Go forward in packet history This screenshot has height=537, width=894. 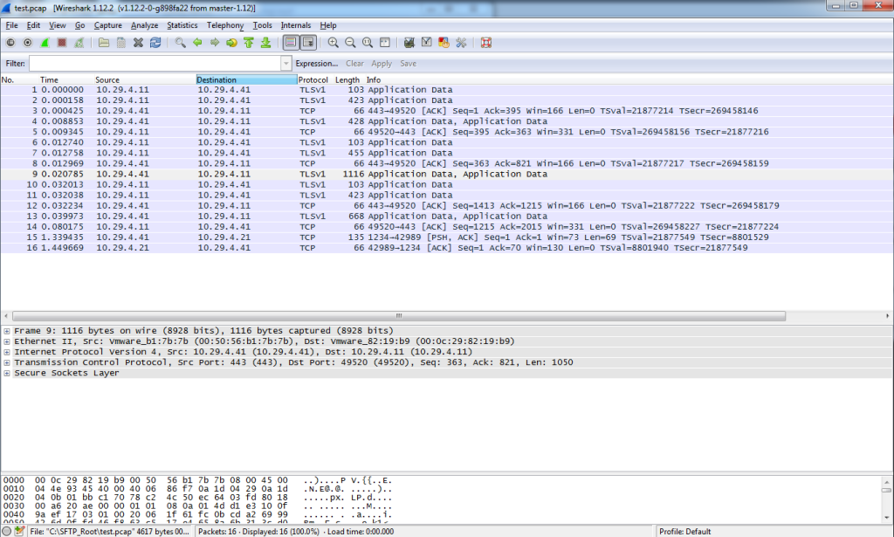tap(215, 43)
